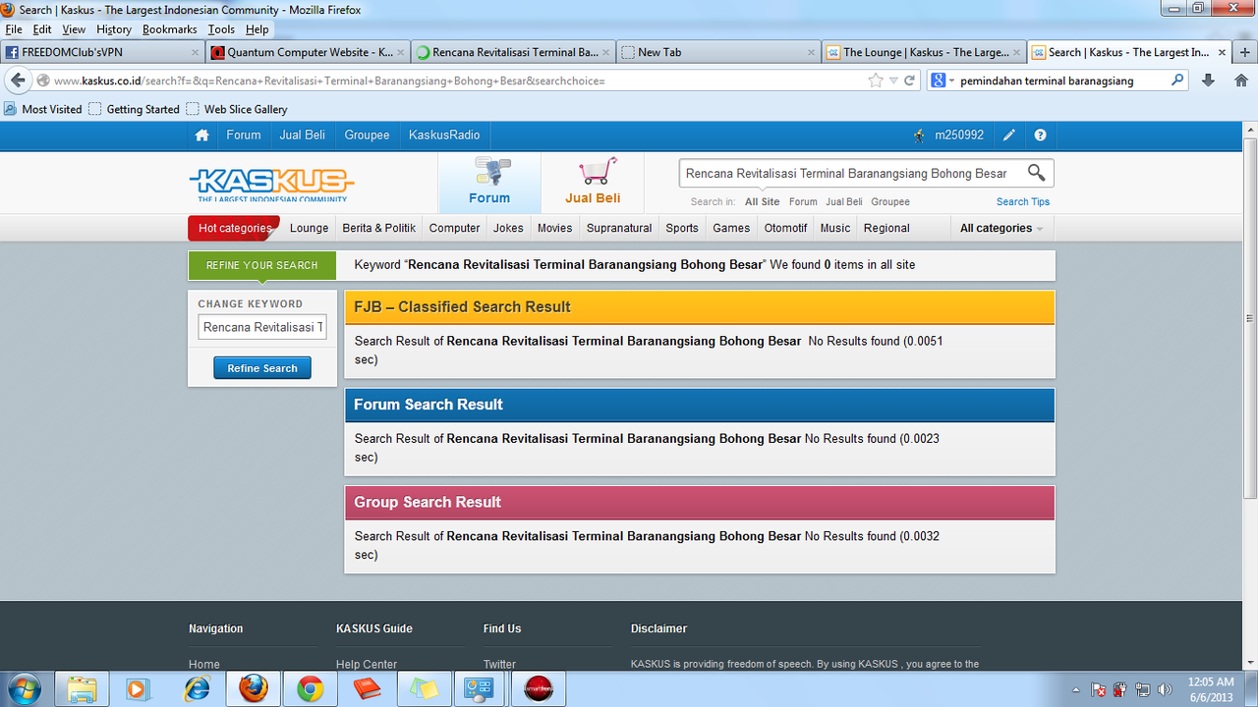Click the main Kaskus search box
Image resolution: width=1258 pixels, height=707 pixels.
point(851,174)
